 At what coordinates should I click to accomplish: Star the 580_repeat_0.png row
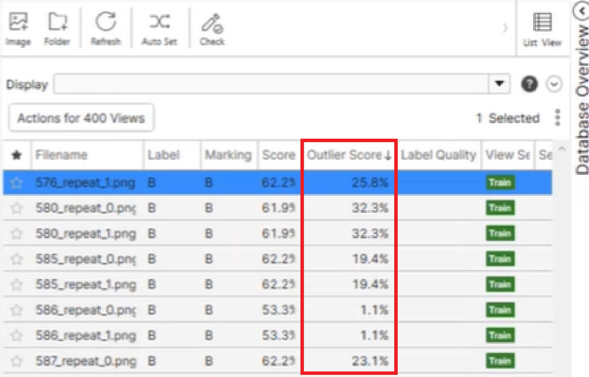17,208
